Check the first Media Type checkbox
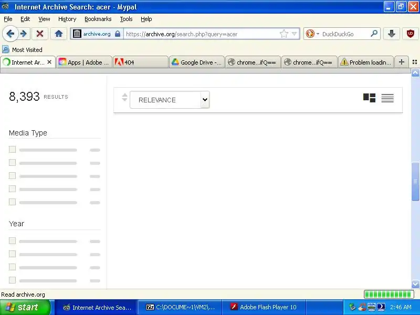This screenshot has height=315, width=420. (12, 150)
